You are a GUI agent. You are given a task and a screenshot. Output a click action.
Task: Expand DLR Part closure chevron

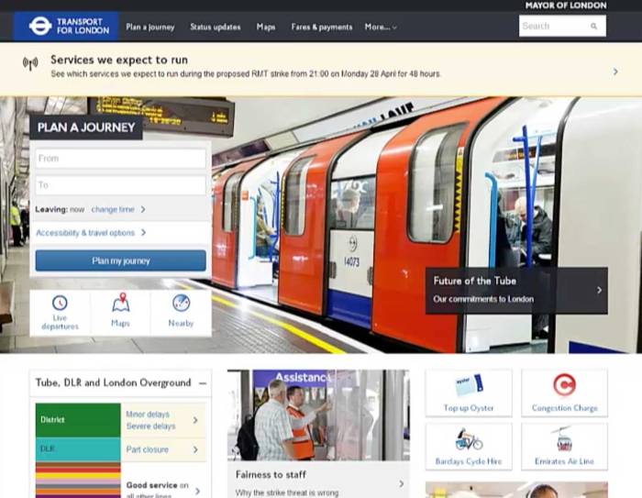coord(195,449)
